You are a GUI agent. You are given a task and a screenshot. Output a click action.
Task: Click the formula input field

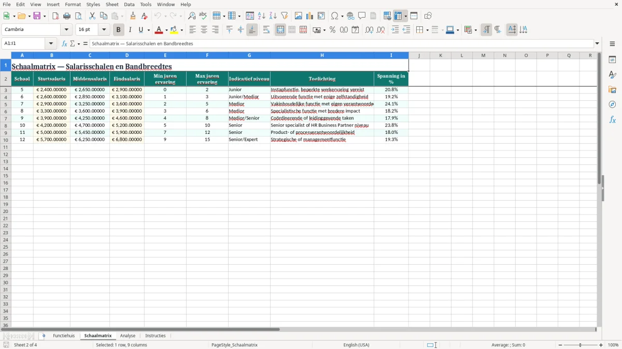point(342,43)
